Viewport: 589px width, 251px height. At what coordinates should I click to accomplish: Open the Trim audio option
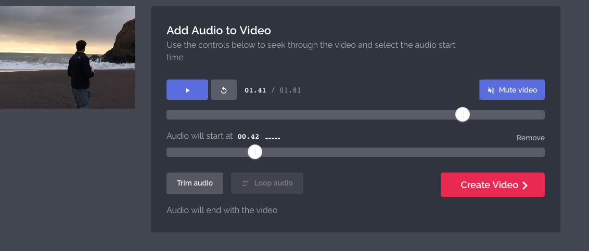[x=195, y=183]
